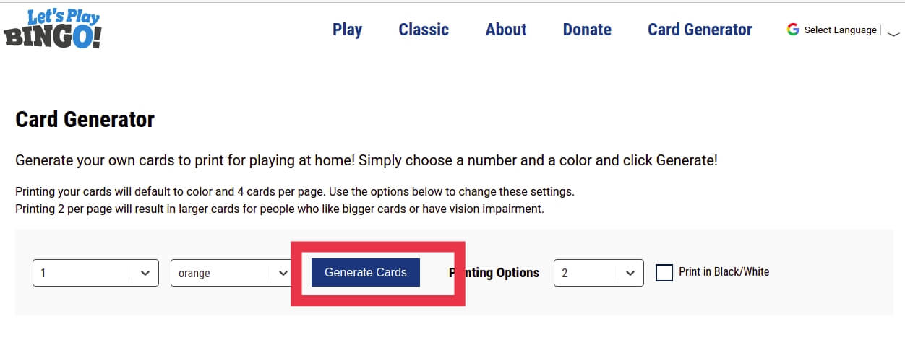This screenshot has height=345, width=905.
Task: Click the Let's Play Bingo logo
Action: pos(53,29)
